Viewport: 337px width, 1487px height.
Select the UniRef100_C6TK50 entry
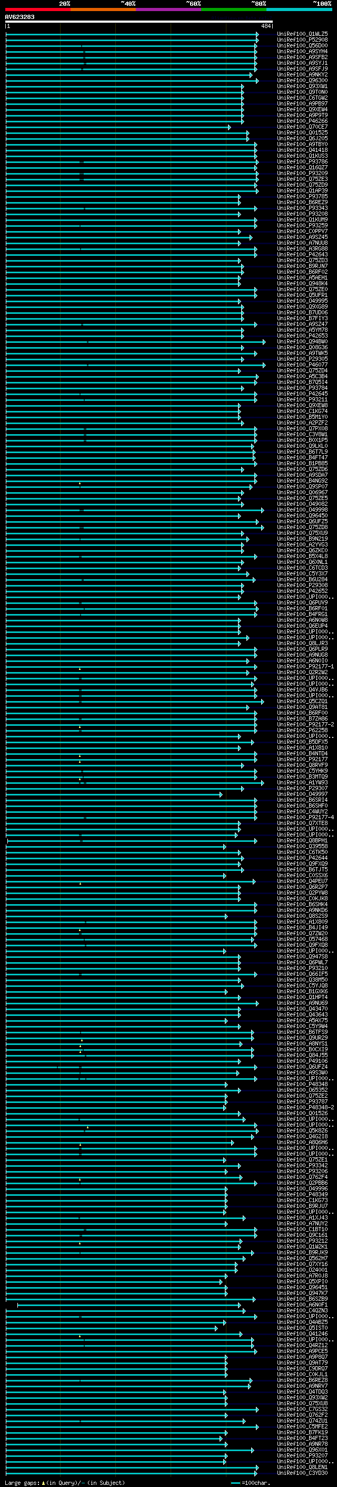coord(302,852)
